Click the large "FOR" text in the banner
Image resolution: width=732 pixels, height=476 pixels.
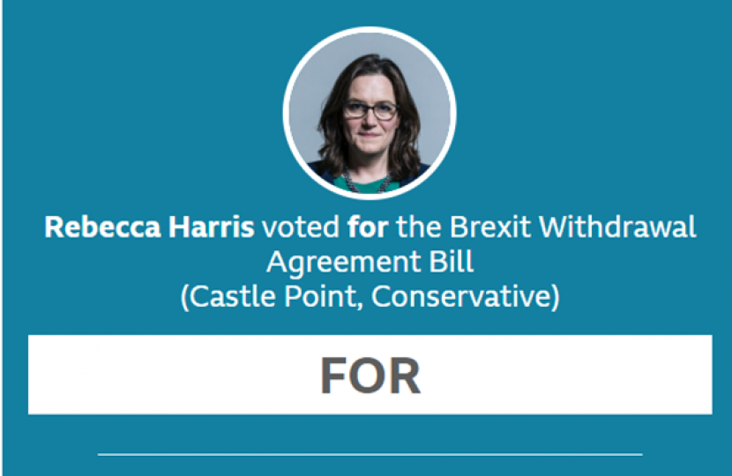coord(370,376)
